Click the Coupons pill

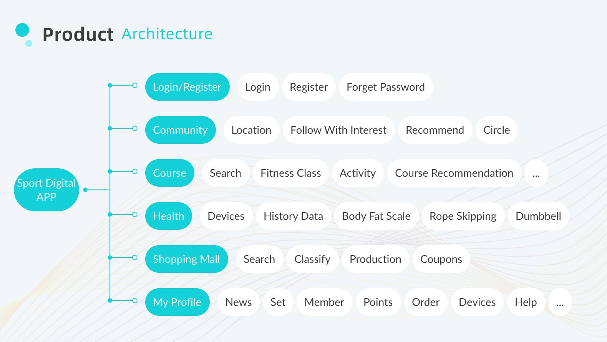[441, 259]
